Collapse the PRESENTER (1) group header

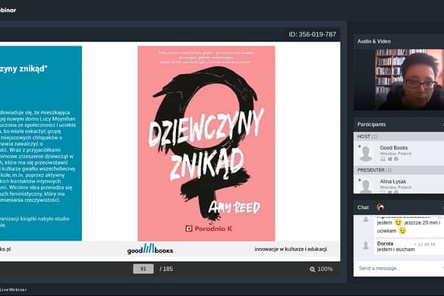click(398, 170)
